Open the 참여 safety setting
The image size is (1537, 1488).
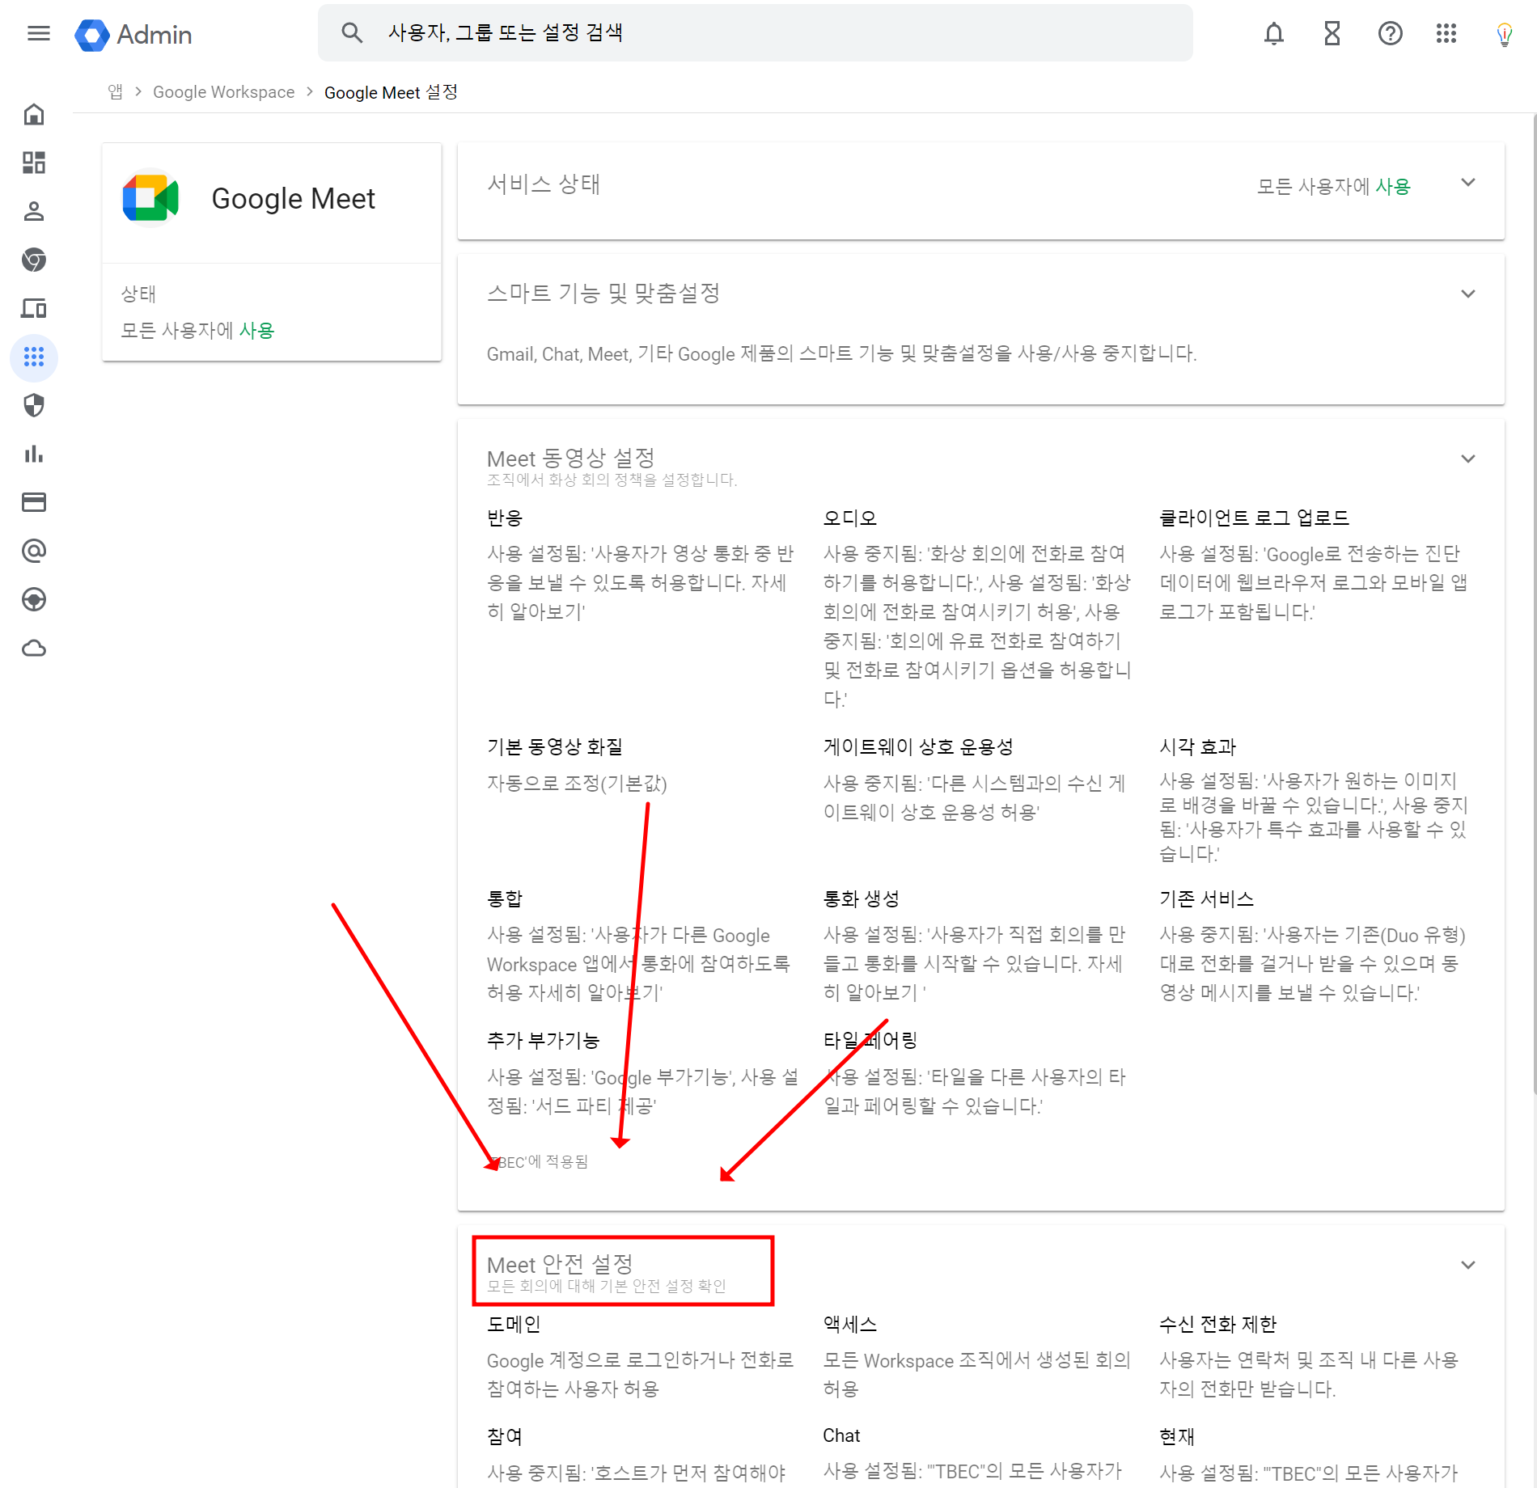(x=505, y=1436)
